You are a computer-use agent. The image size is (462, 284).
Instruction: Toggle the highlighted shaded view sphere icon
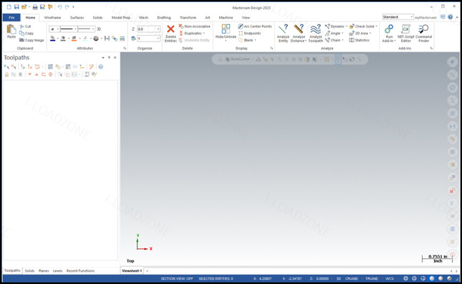[432, 279]
